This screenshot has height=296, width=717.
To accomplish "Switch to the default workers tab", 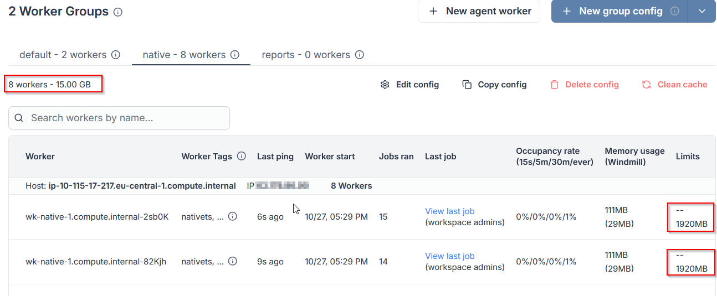I will (63, 55).
